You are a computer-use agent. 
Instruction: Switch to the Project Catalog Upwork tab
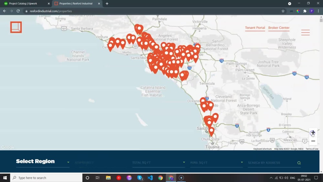26,4
